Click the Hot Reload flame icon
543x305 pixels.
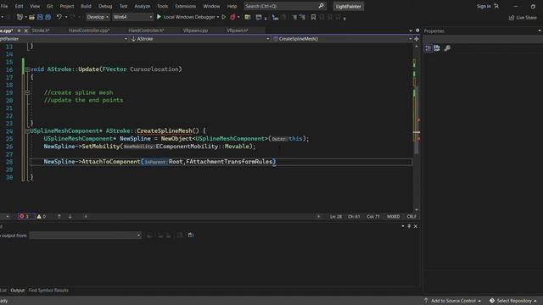[232, 17]
